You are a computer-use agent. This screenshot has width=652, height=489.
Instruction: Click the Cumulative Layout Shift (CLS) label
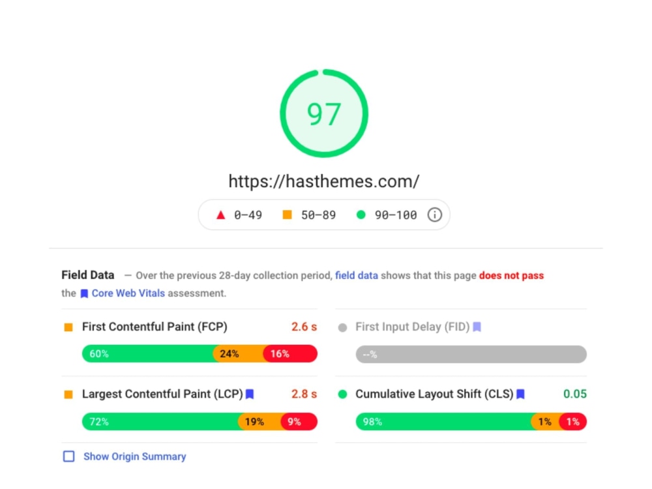[x=434, y=394]
